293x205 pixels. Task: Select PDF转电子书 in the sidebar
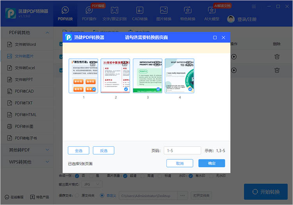coord(27,138)
